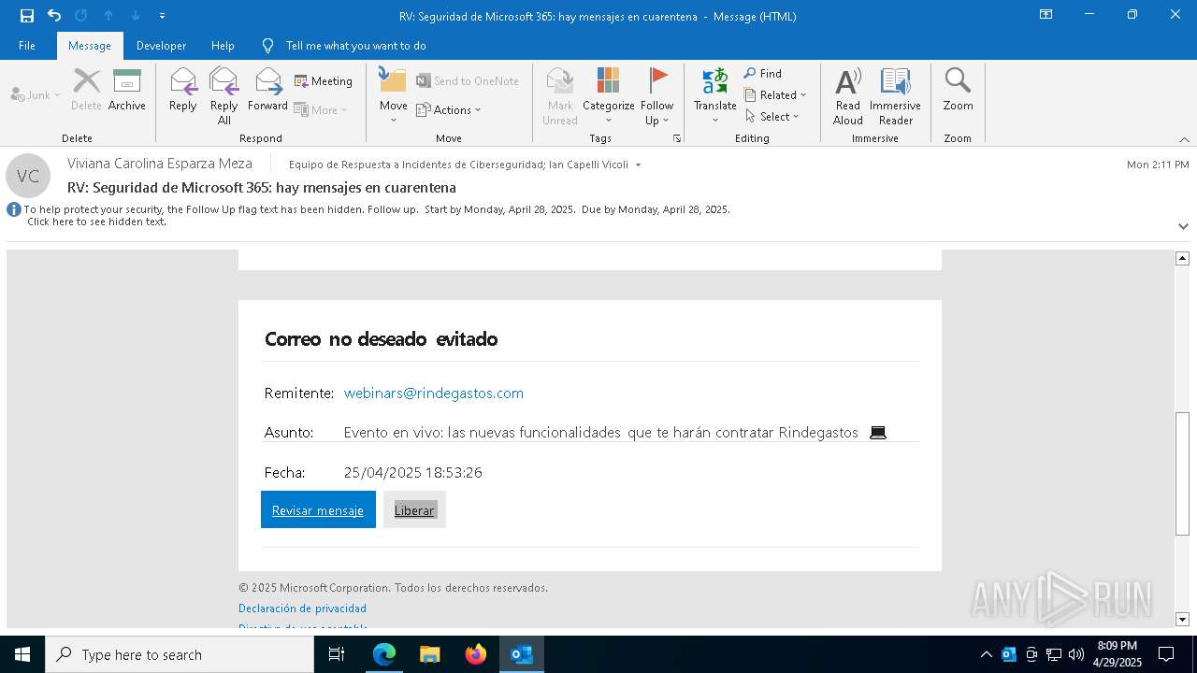Screen dimensions: 1197x673
Task: Click the Liberar button
Action: coord(414,509)
